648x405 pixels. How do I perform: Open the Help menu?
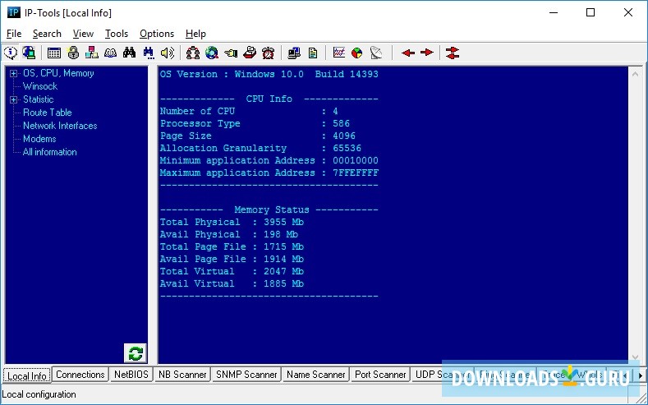(x=195, y=34)
